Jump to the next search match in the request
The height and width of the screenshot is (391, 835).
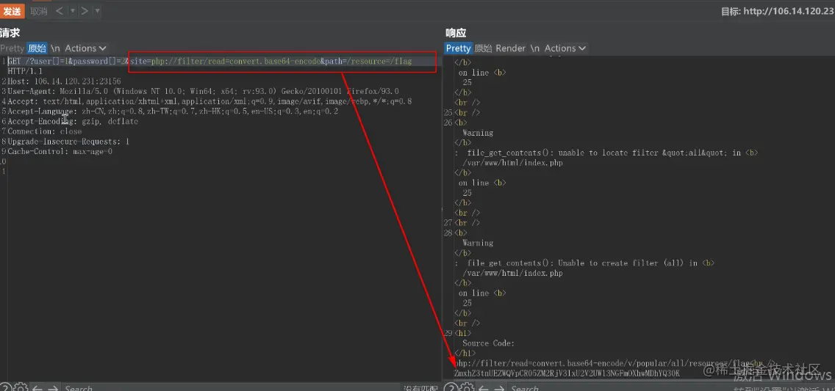click(x=53, y=388)
